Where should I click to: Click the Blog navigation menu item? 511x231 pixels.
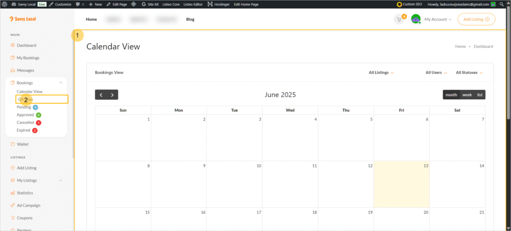(190, 19)
